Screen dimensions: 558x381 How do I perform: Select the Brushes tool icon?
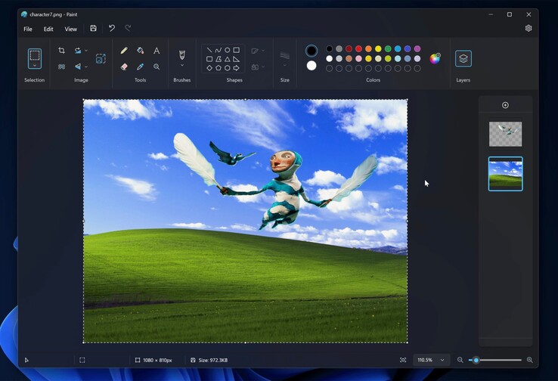[182, 54]
